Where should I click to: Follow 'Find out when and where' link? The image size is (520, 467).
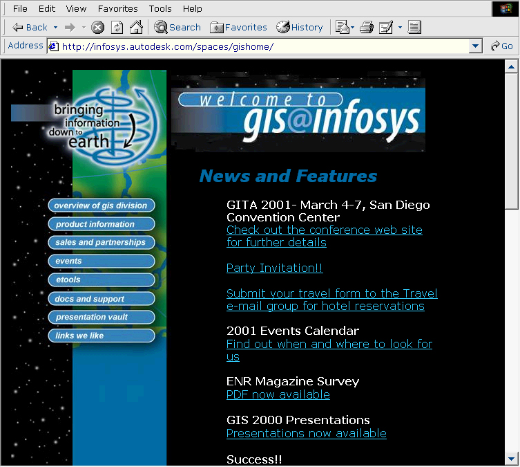329,350
